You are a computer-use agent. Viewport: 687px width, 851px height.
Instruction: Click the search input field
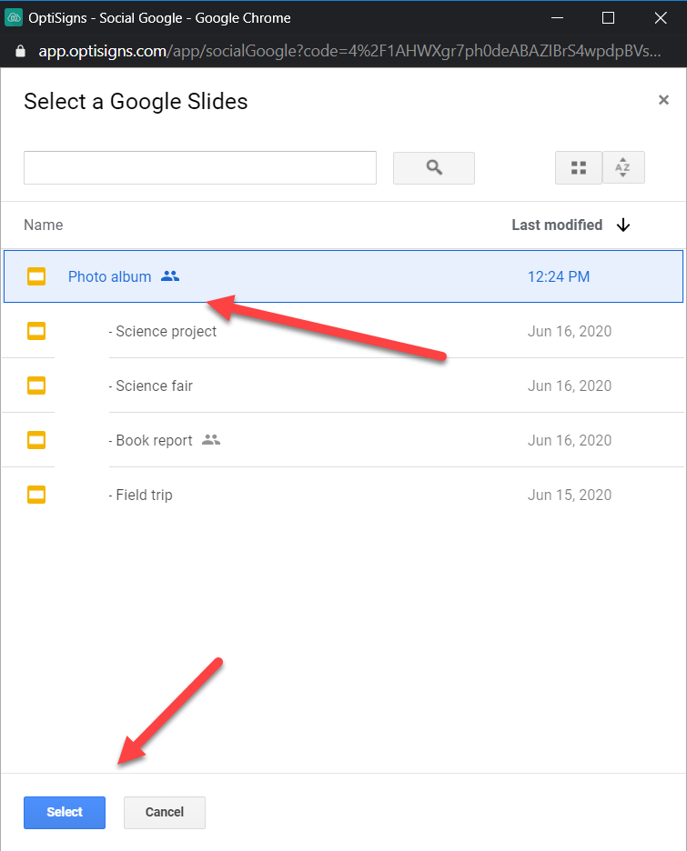(200, 167)
